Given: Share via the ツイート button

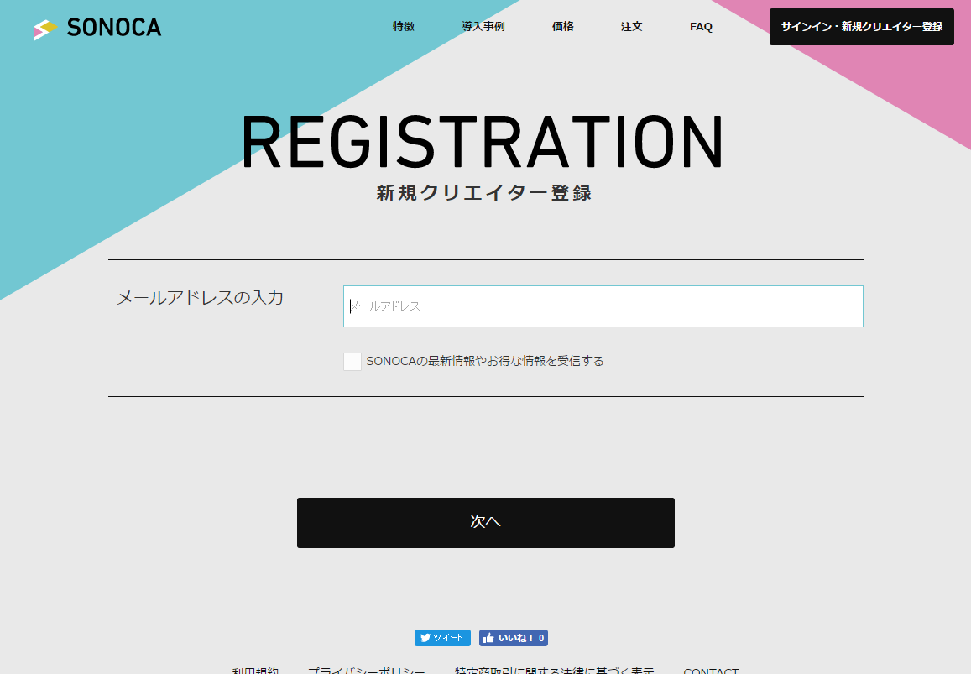Looking at the screenshot, I should (x=442, y=638).
